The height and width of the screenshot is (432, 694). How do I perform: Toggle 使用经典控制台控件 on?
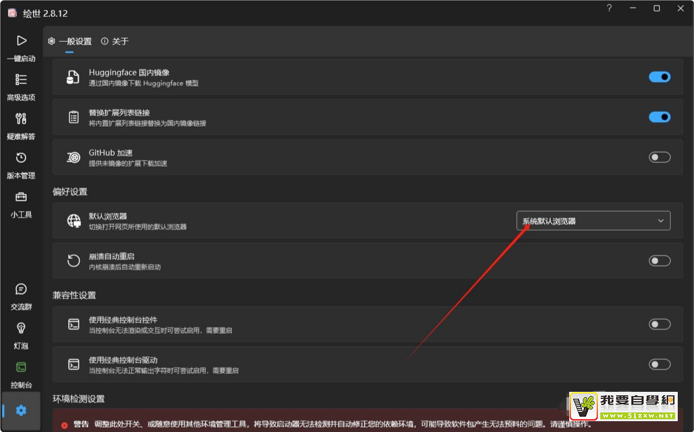click(x=659, y=325)
